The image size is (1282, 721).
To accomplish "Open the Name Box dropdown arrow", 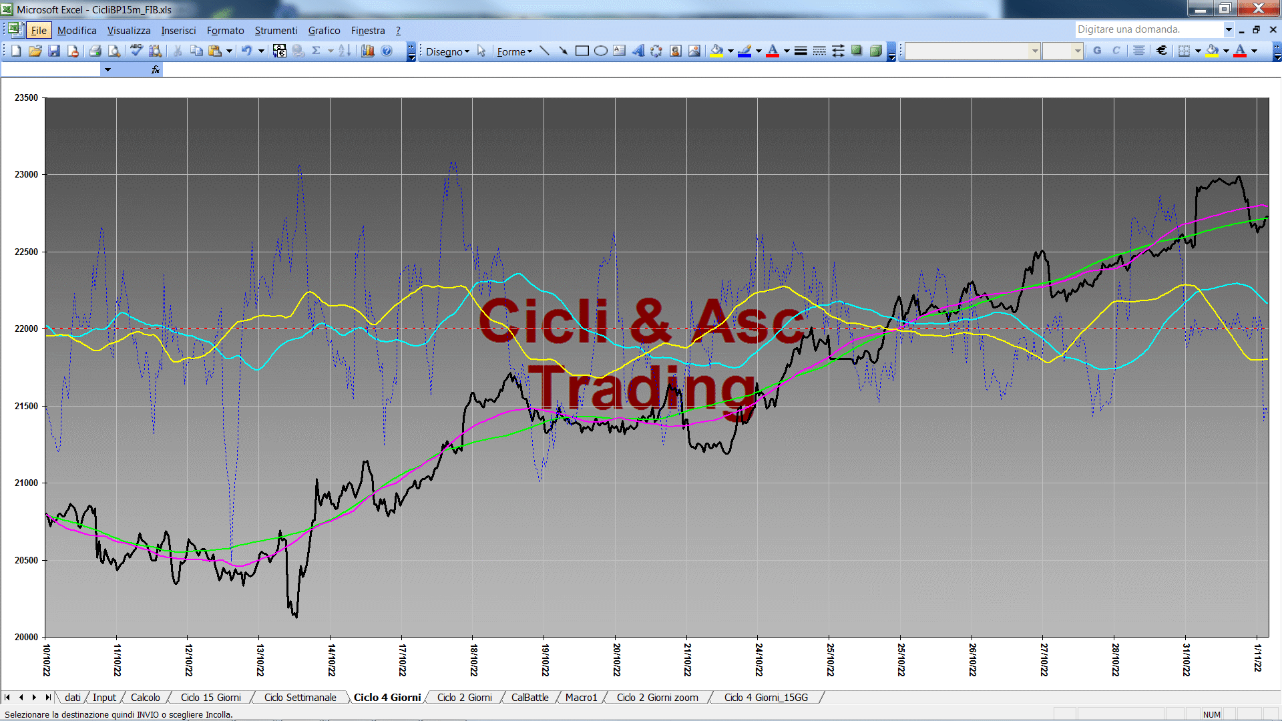I will tap(108, 69).
